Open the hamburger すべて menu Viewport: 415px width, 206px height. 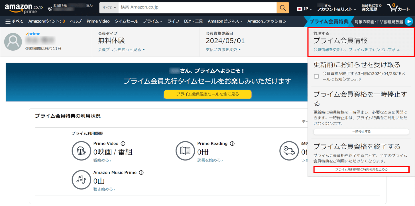(x=14, y=21)
